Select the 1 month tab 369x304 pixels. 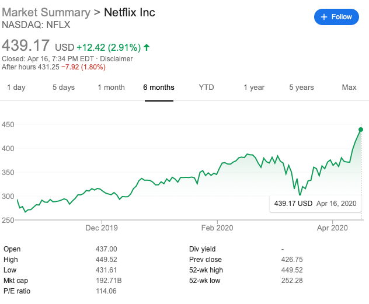pyautogui.click(x=111, y=88)
